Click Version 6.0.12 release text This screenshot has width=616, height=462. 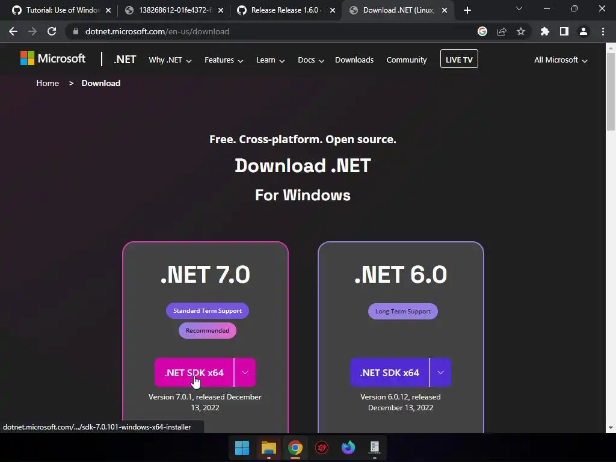coord(401,402)
